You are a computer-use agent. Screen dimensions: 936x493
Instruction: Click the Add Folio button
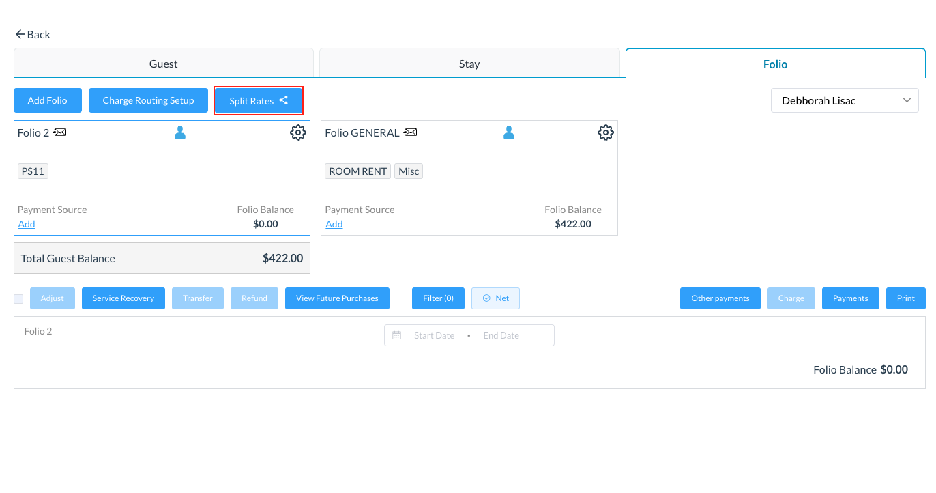47,100
